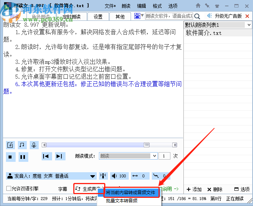This screenshot has height=206, width=253.
Task: Click speaker icon beside 升级无广告版
Action: [x=209, y=16]
